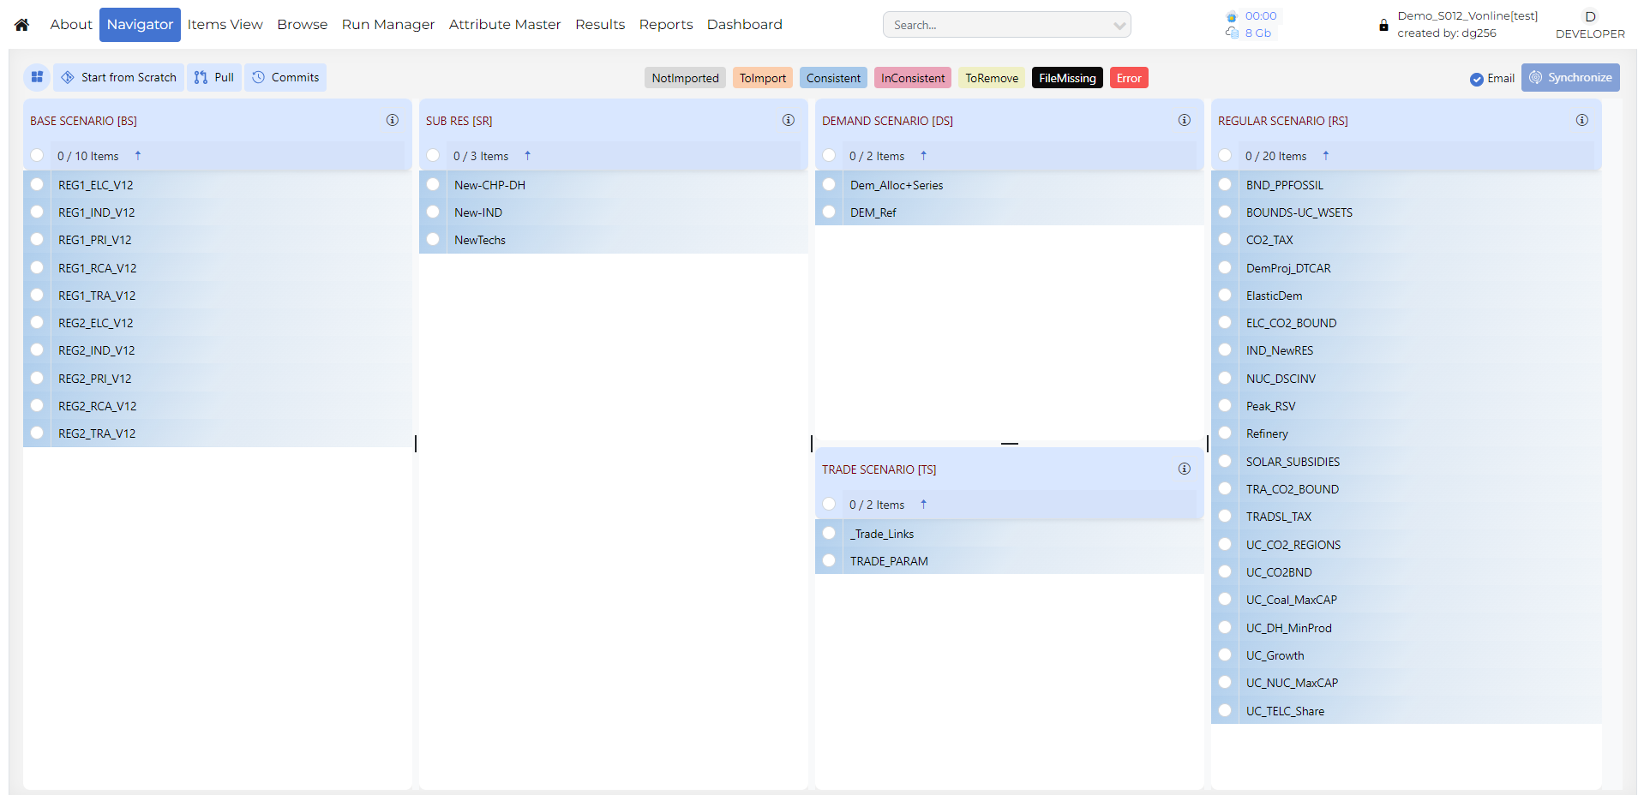Click the TRADE_PARAM row text
The height and width of the screenshot is (795, 1644).
(x=889, y=561)
